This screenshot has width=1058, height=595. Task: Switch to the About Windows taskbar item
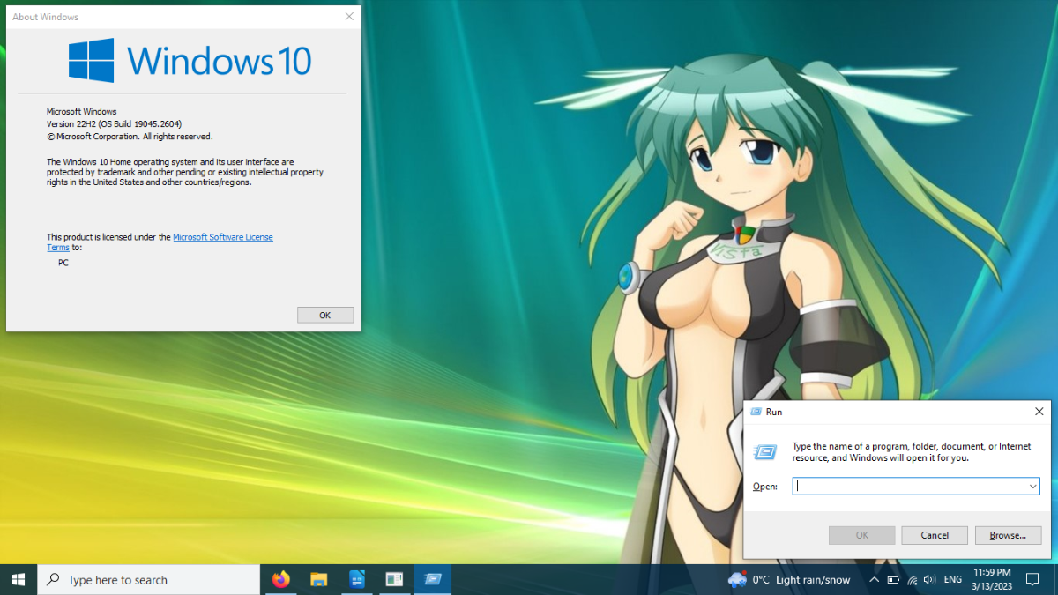point(394,579)
